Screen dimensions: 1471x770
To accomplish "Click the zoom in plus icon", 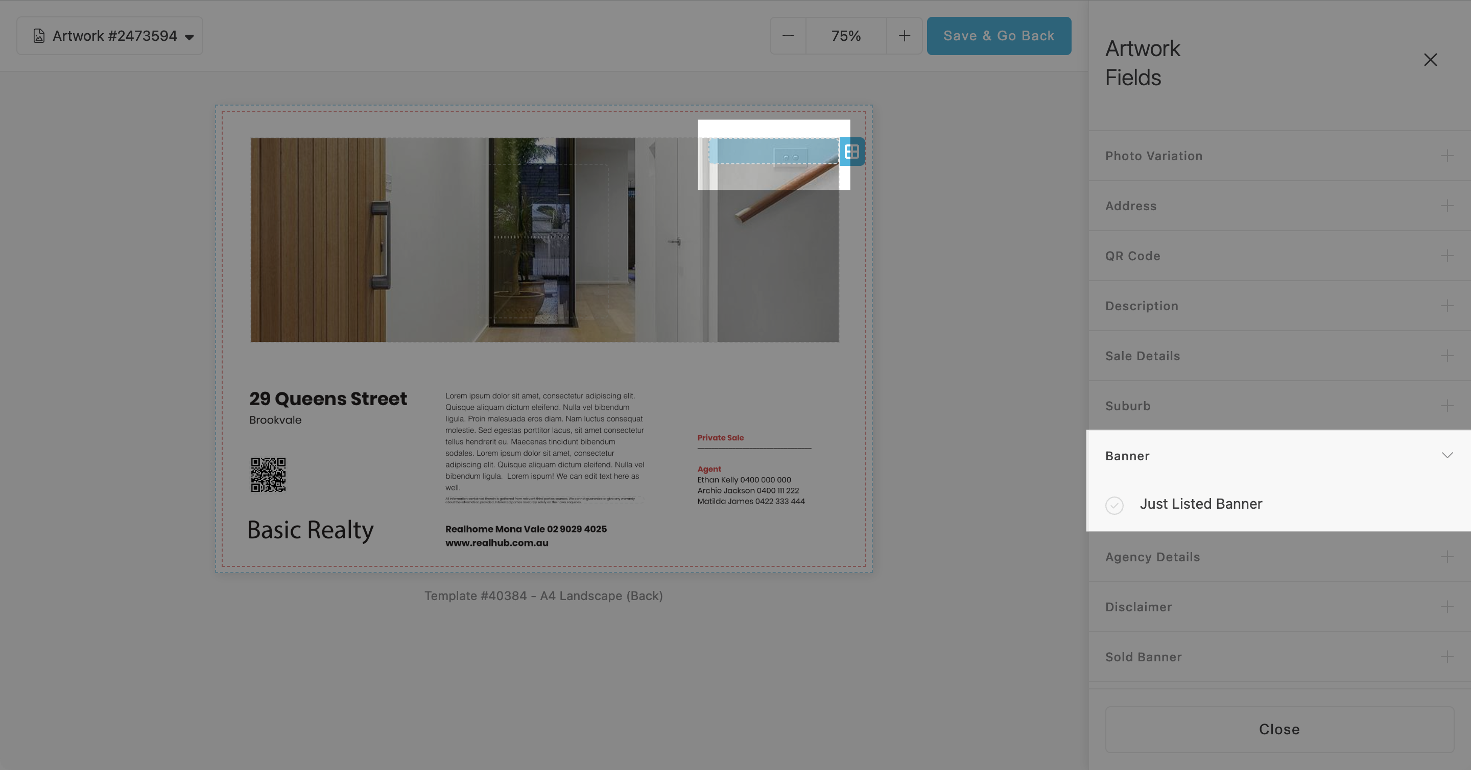I will click(x=904, y=36).
